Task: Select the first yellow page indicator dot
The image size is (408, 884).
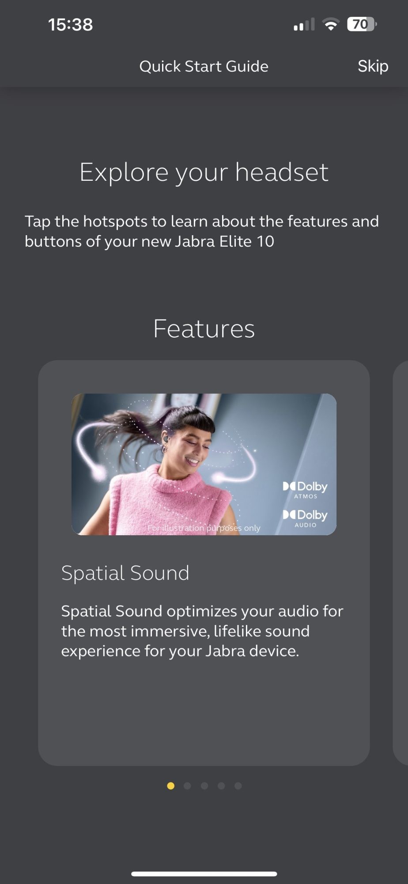Action: pyautogui.click(x=171, y=785)
